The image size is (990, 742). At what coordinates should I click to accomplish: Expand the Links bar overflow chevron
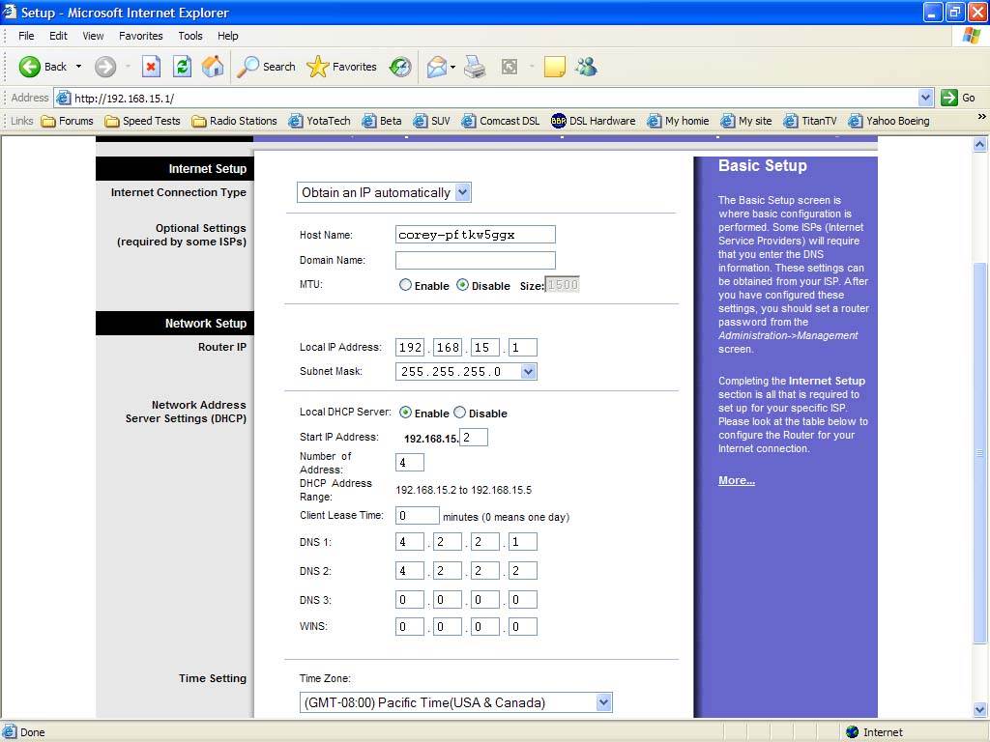click(x=981, y=117)
